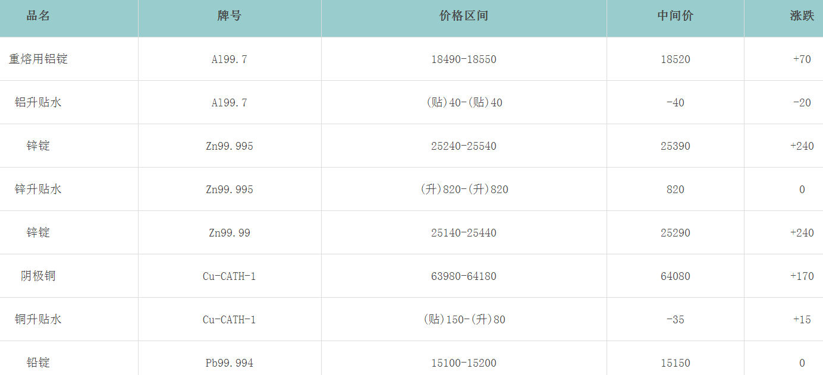Click the Zn99.99 grade cell
The height and width of the screenshot is (375, 823).
tap(230, 233)
